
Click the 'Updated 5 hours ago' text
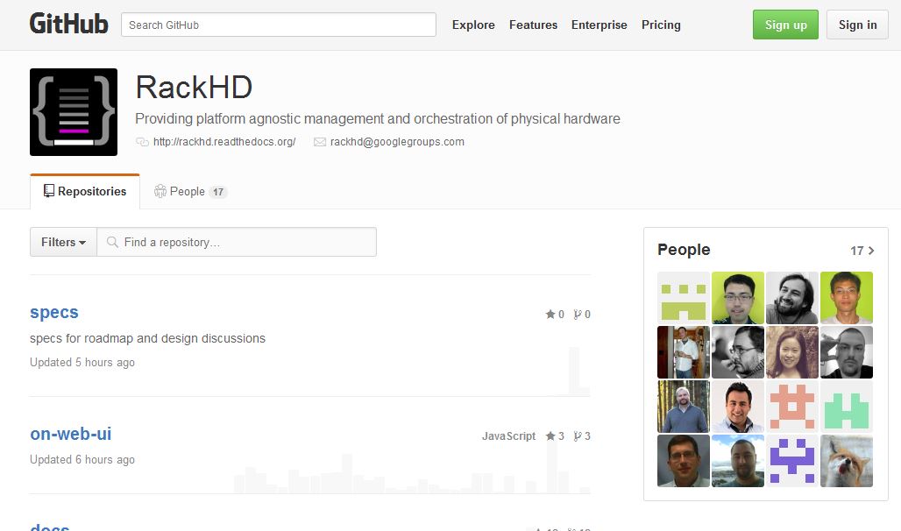[x=82, y=363]
